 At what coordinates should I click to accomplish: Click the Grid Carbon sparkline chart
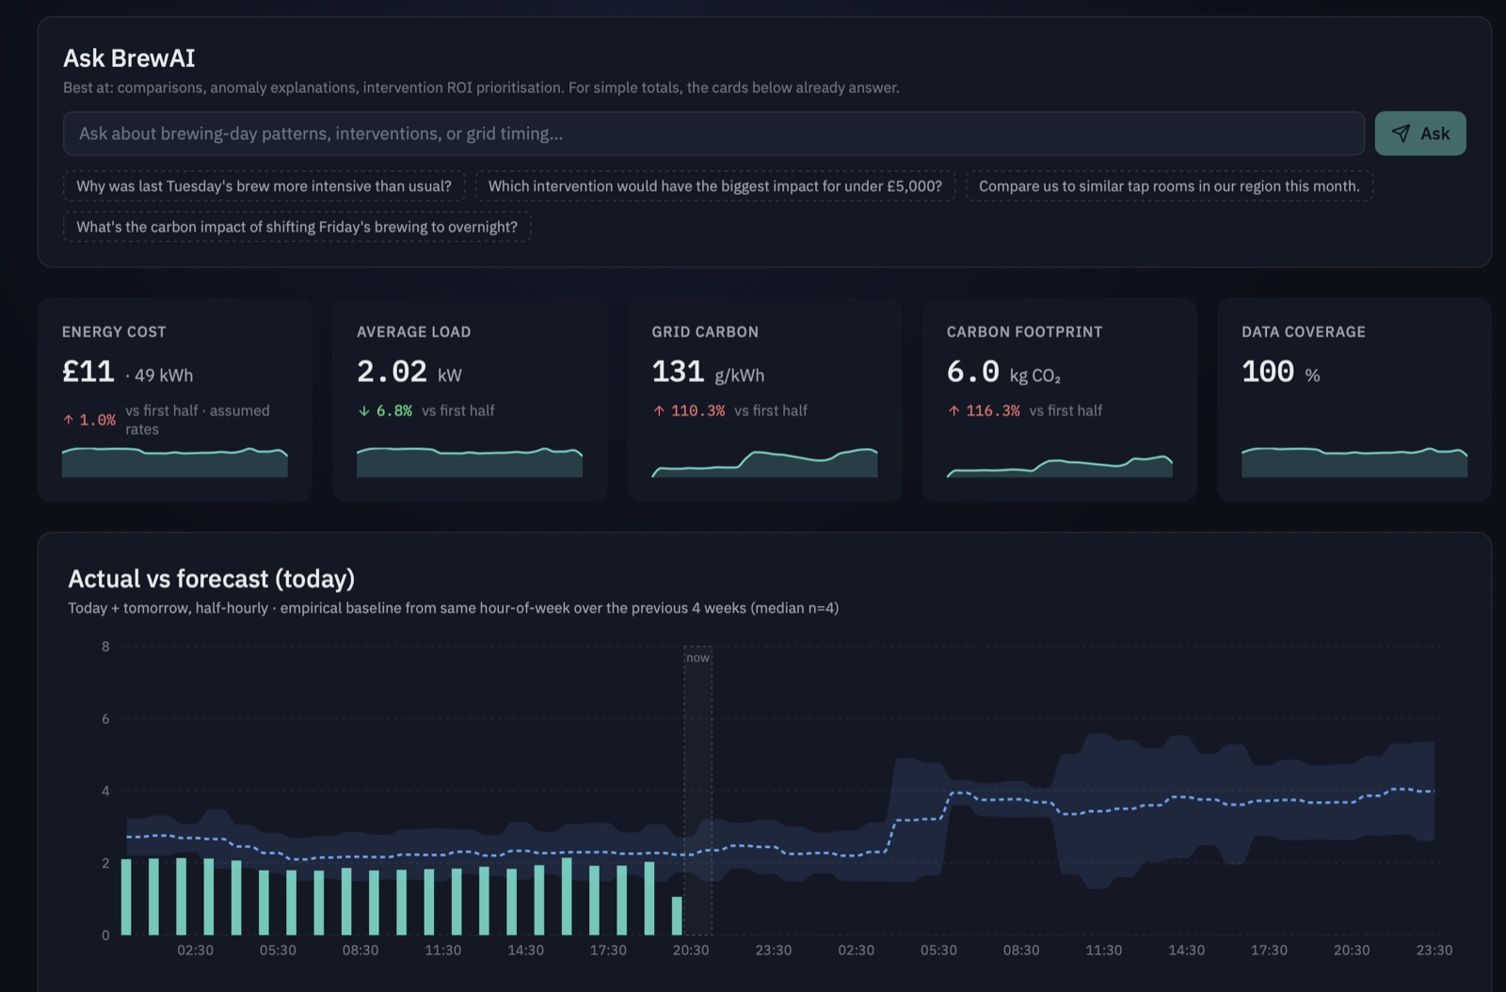pos(764,462)
